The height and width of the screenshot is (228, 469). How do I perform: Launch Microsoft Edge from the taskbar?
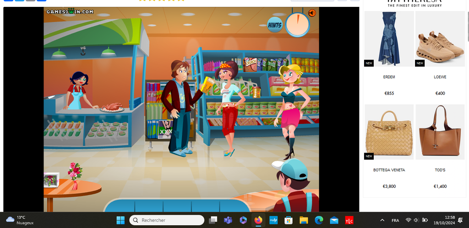(x=319, y=220)
